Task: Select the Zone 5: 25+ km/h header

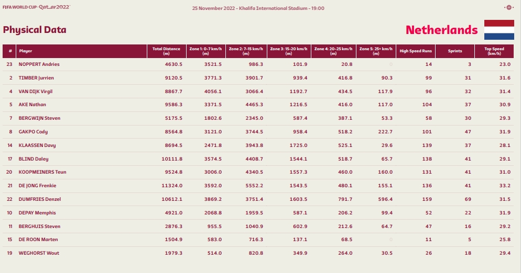Action: point(376,51)
